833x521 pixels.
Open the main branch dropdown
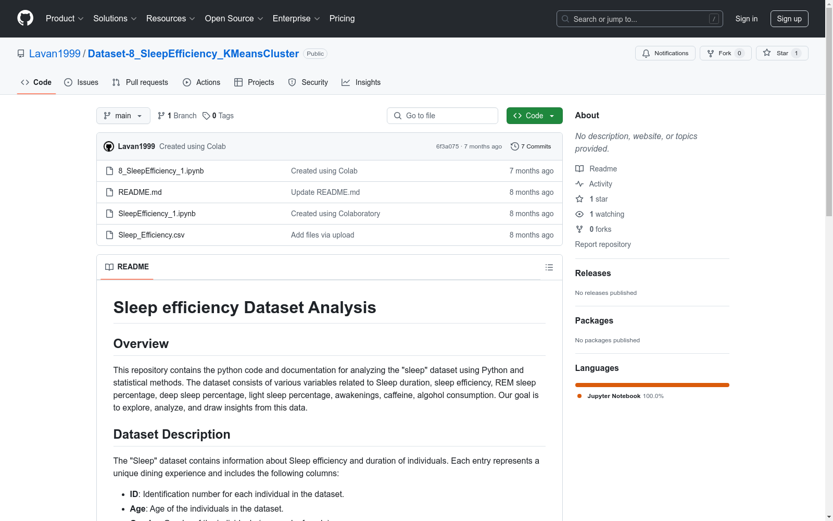(123, 116)
